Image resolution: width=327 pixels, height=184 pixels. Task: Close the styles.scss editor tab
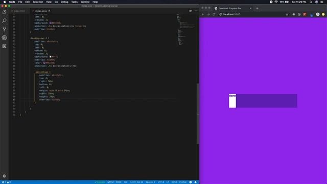click(49, 11)
